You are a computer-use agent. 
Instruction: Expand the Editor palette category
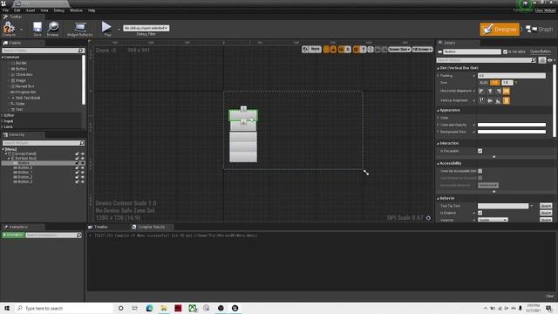3,115
